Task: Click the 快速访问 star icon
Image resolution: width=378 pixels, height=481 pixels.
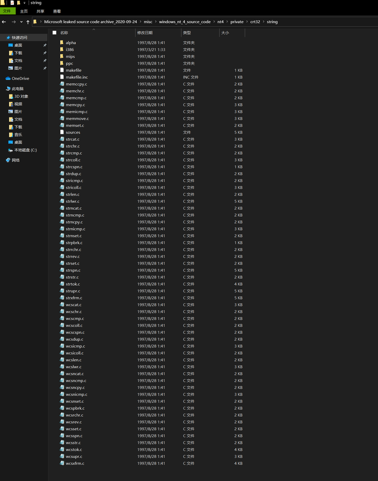Action: click(x=8, y=37)
